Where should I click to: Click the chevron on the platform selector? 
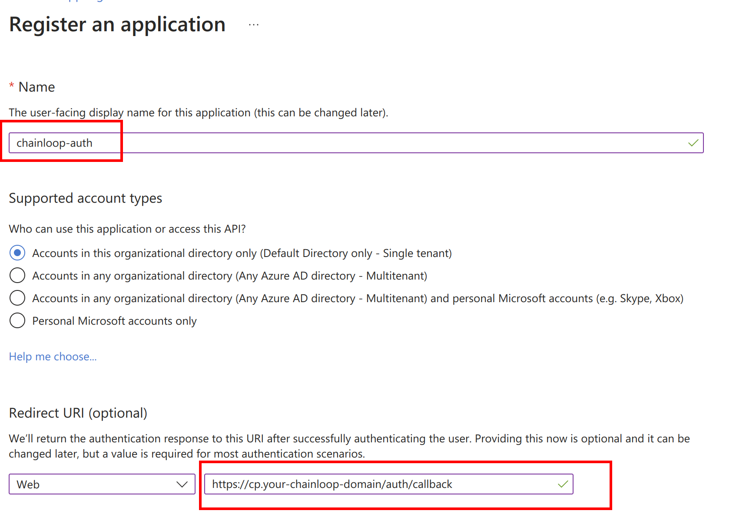[x=182, y=484]
